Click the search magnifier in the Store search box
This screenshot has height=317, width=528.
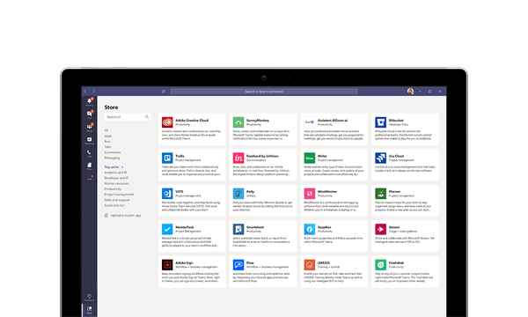point(147,117)
